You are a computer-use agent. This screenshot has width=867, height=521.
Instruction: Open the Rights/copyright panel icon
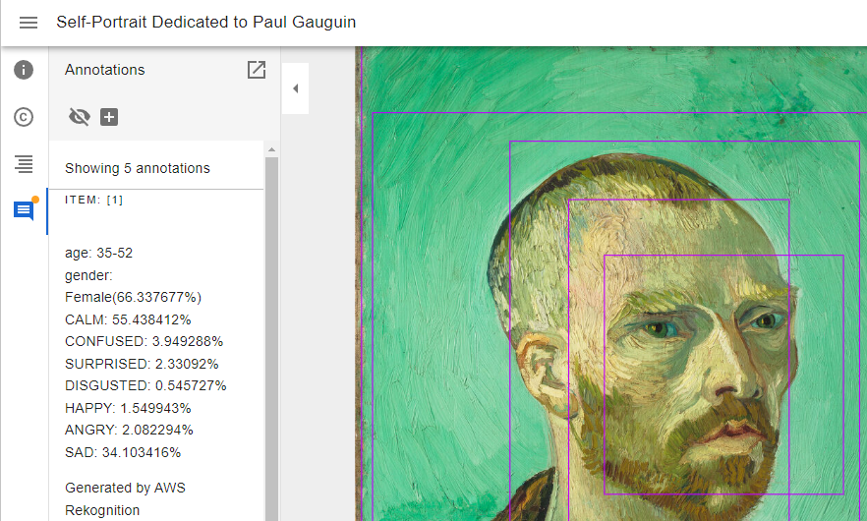pos(24,117)
